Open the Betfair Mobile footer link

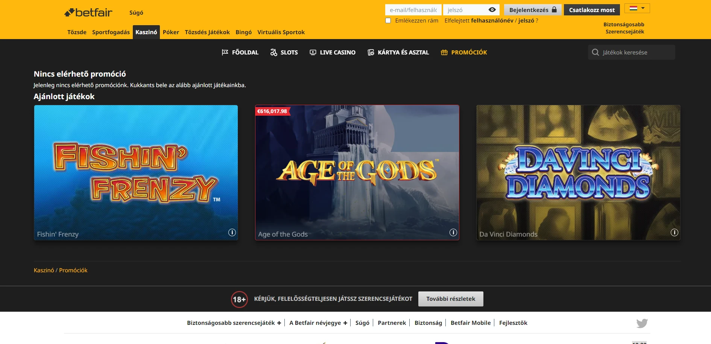click(x=471, y=323)
